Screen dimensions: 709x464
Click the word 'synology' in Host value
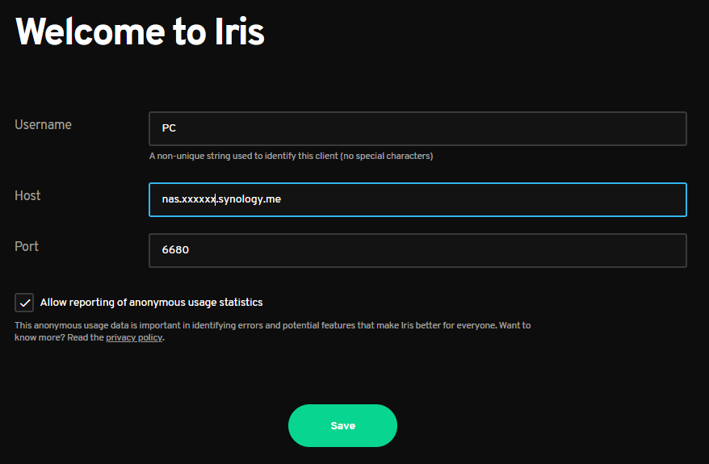(x=239, y=199)
